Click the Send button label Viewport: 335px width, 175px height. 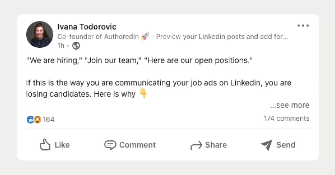pyautogui.click(x=286, y=145)
